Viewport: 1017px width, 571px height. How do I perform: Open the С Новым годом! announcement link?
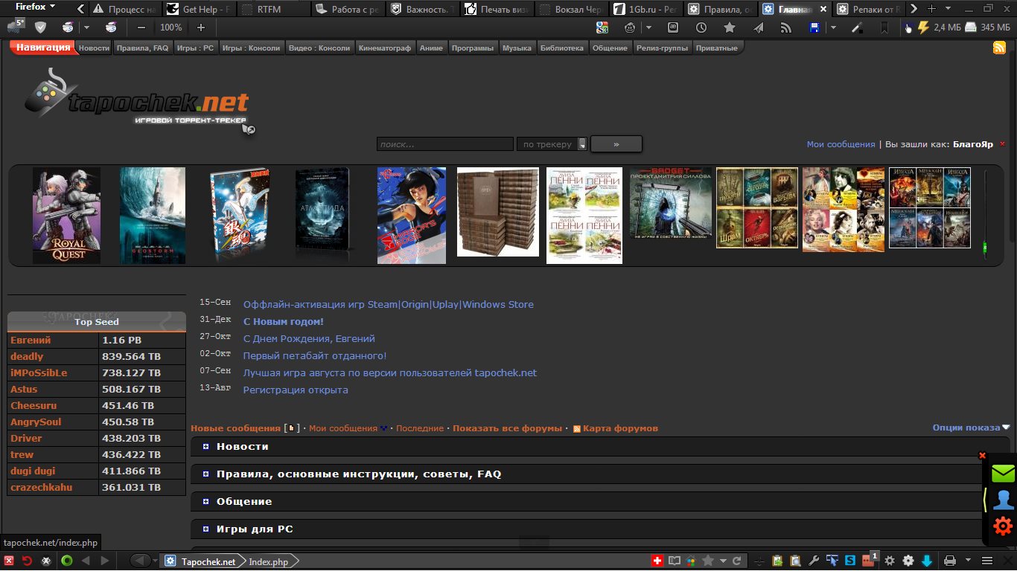tap(283, 321)
